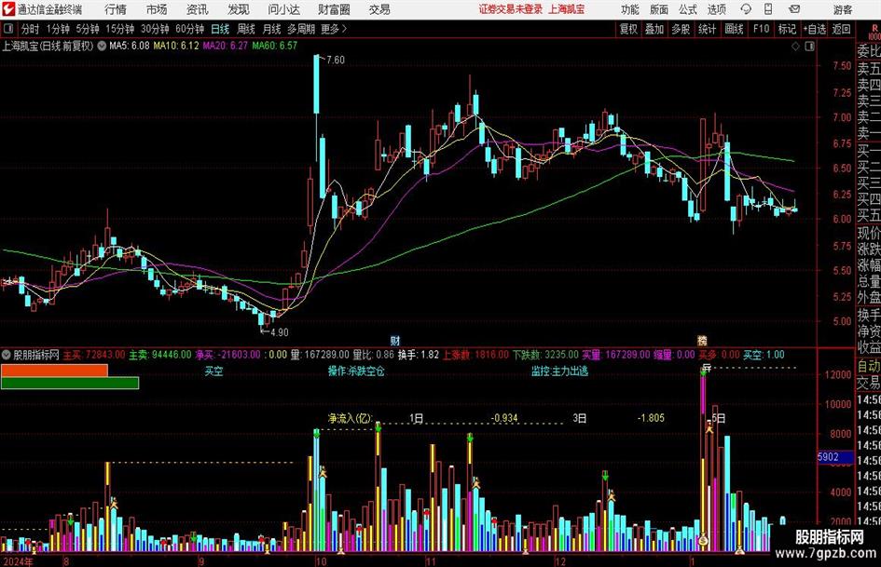
Task: Click the 复权 toolbar button
Action: [x=628, y=29]
